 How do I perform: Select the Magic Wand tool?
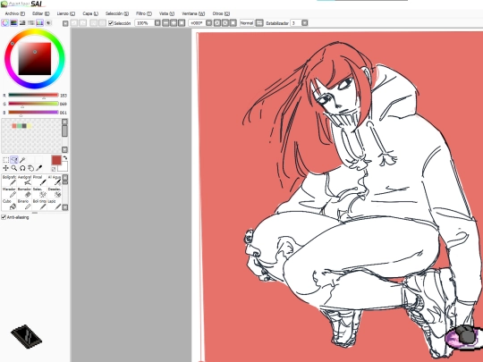click(22, 160)
